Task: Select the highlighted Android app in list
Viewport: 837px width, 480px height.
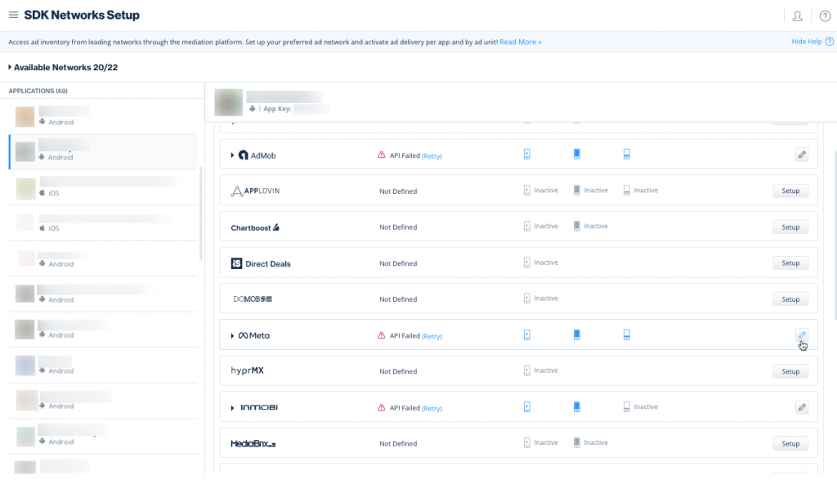Action: [x=102, y=151]
